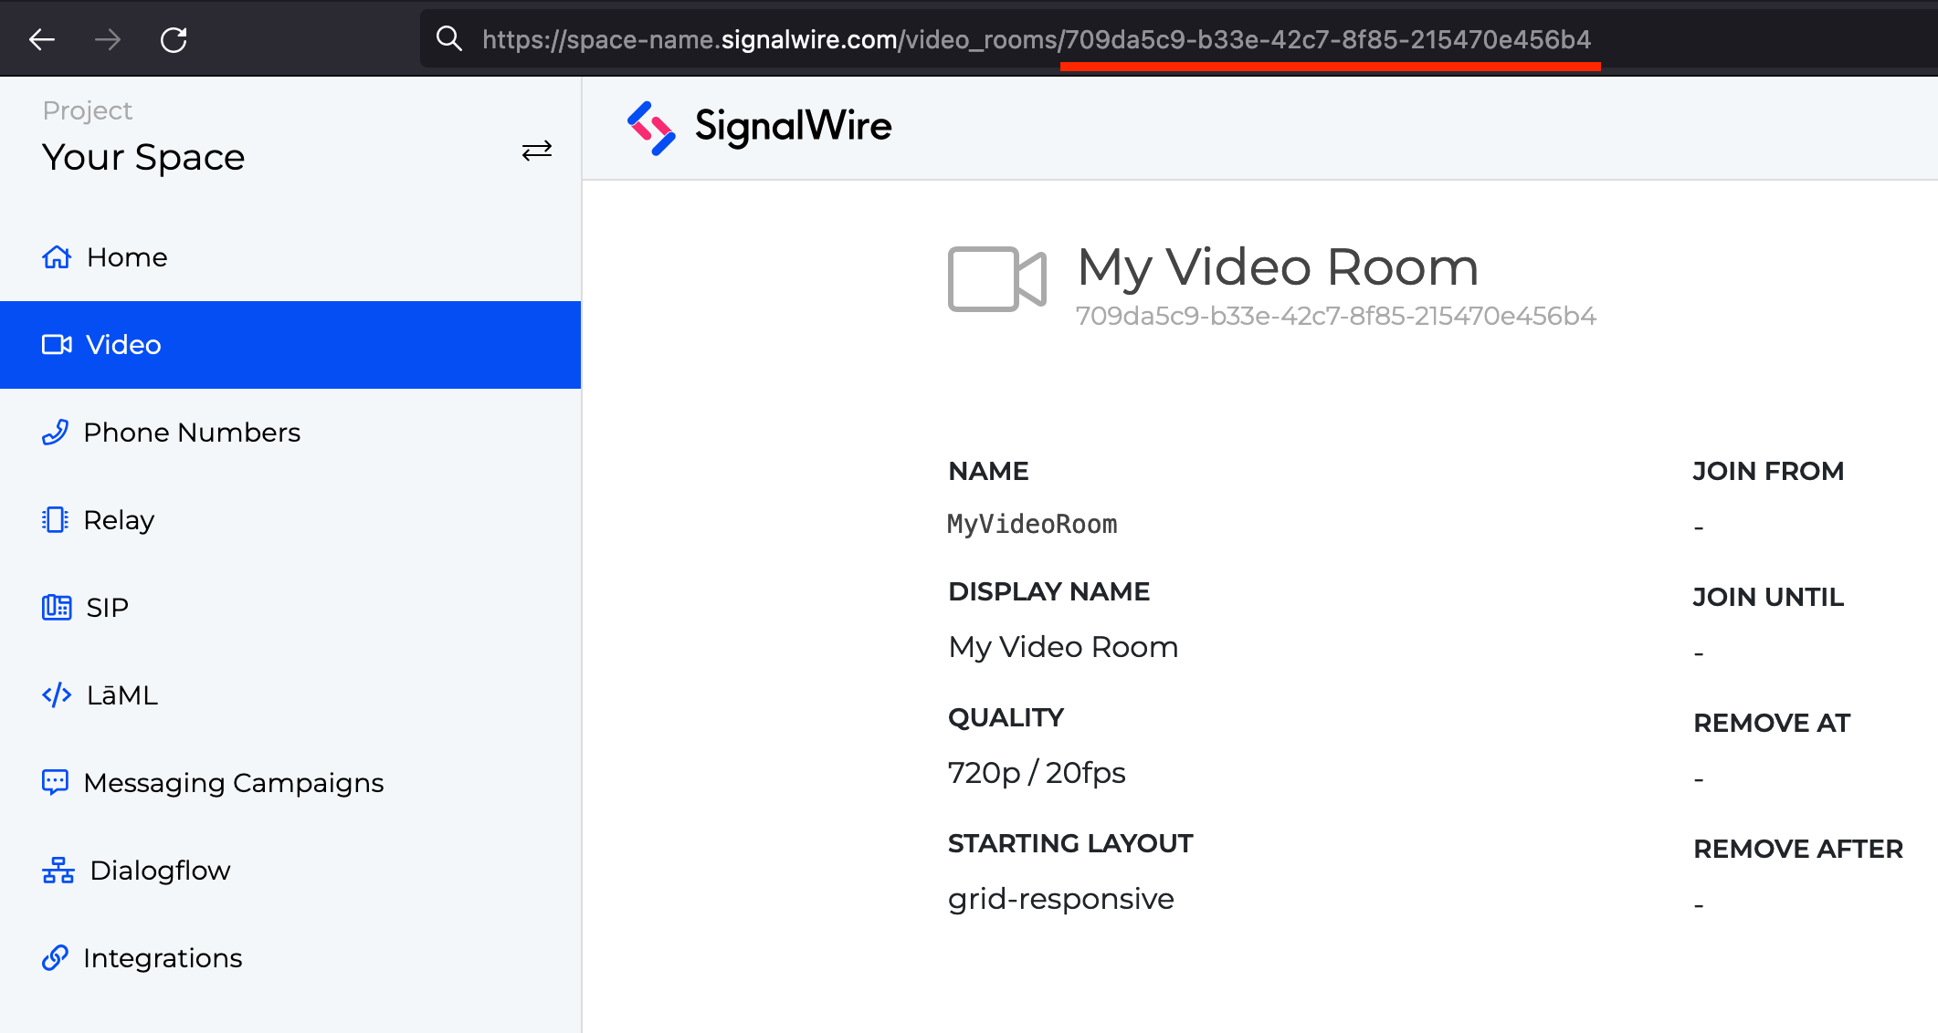Click the back arrow in the browser toolbar
The image size is (1938, 1033).
click(x=42, y=39)
